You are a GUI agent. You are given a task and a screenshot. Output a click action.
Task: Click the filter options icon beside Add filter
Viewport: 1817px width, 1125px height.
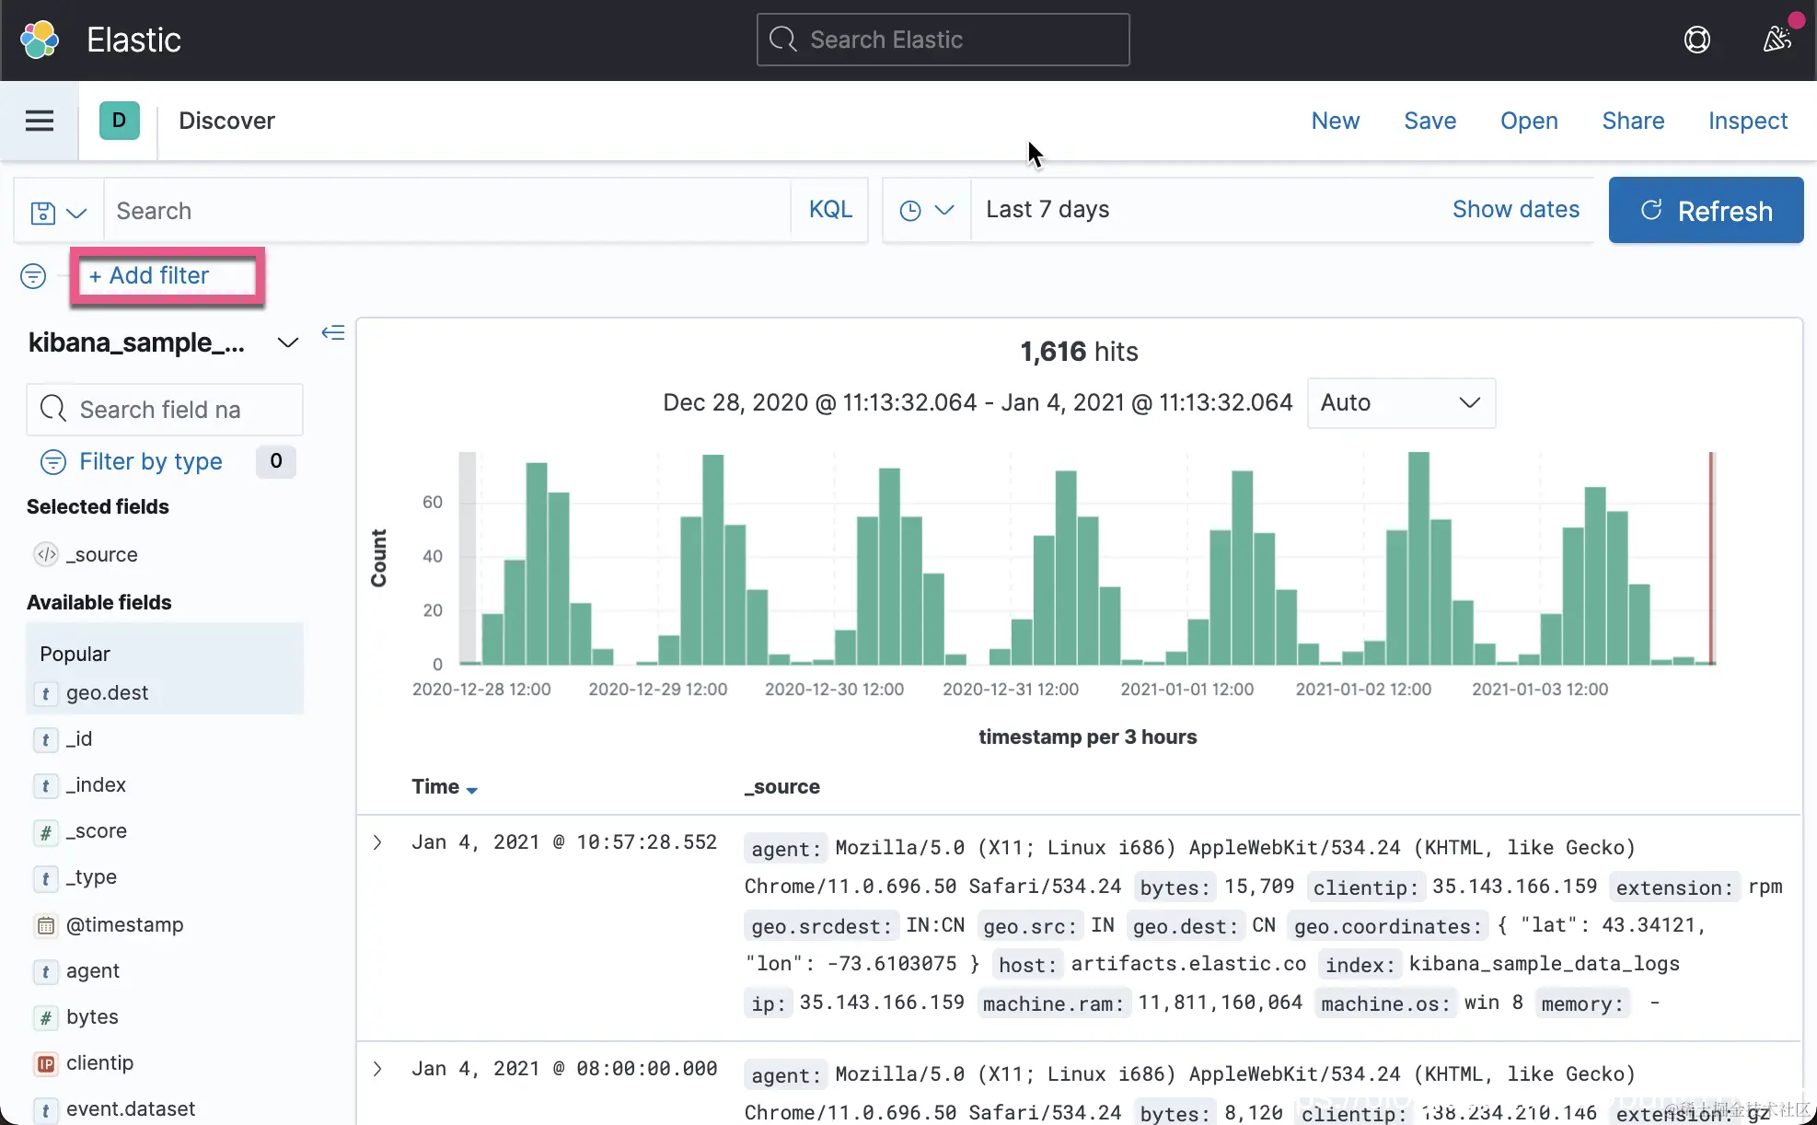(33, 276)
